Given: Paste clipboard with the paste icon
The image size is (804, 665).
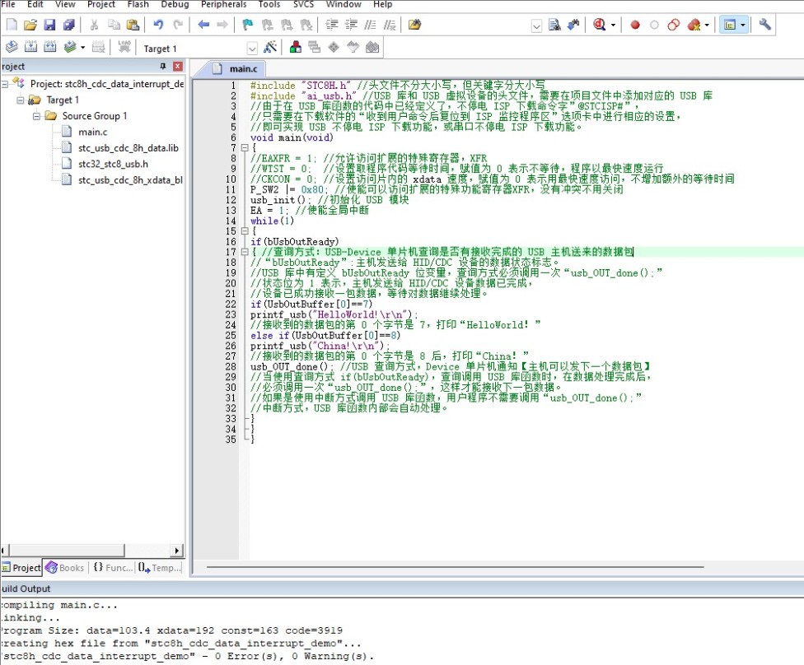Looking at the screenshot, I should (133, 25).
